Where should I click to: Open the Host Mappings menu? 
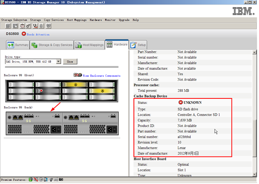tap(77, 20)
